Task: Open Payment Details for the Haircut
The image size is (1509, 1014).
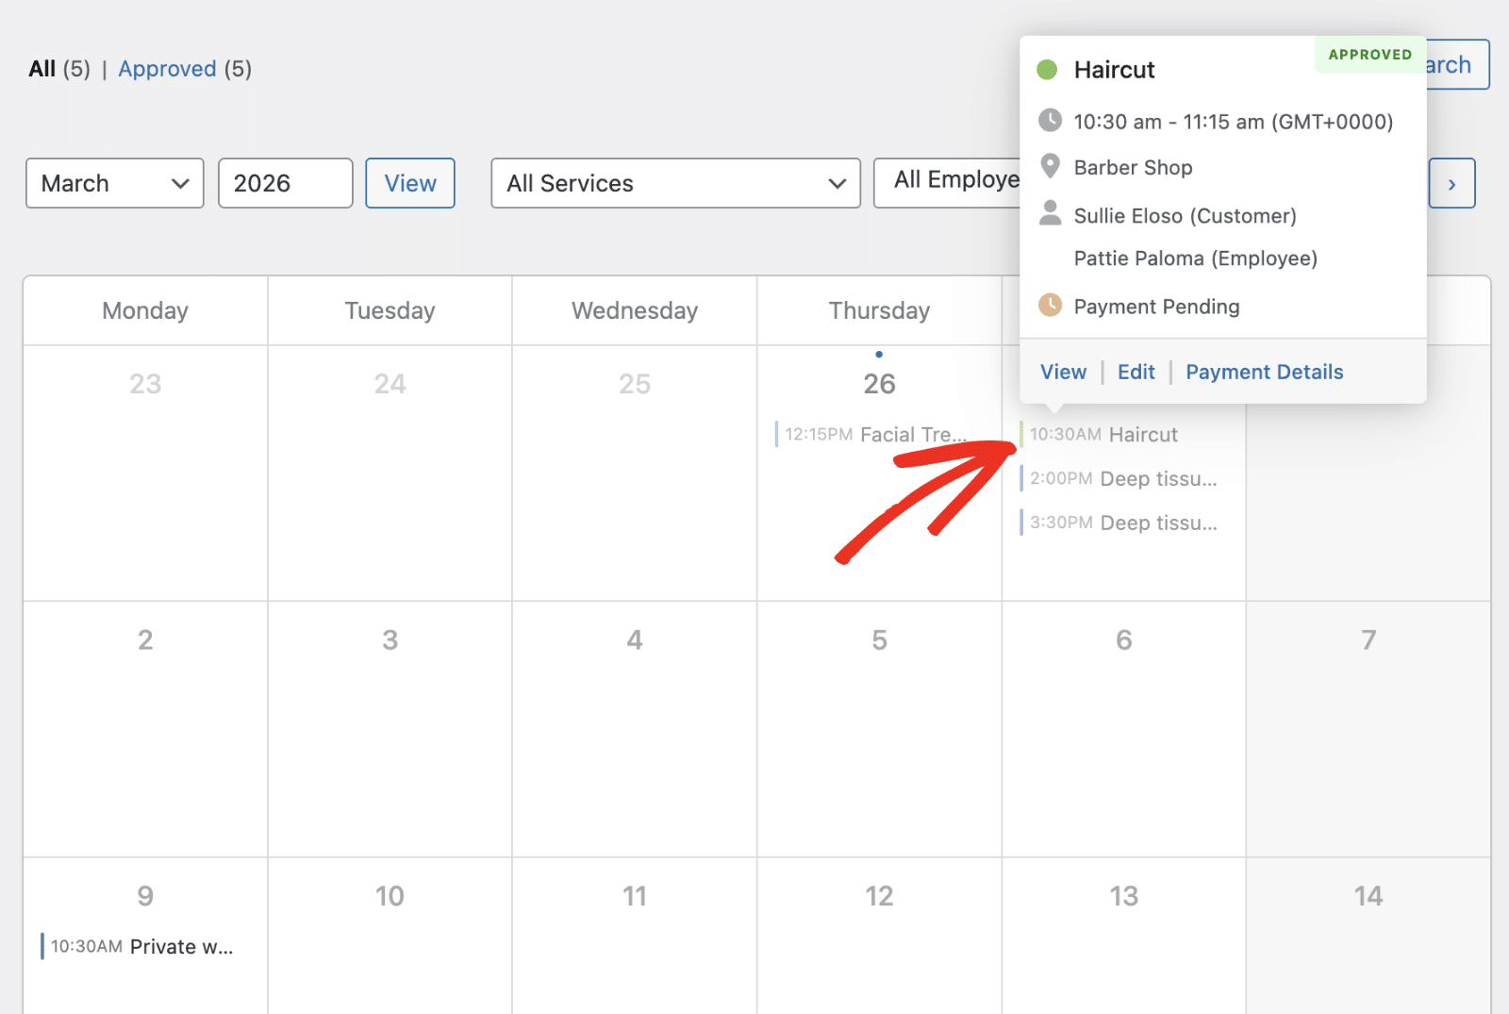Action: coord(1264,372)
